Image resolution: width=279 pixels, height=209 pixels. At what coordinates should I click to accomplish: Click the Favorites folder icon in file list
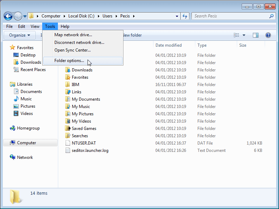68,77
